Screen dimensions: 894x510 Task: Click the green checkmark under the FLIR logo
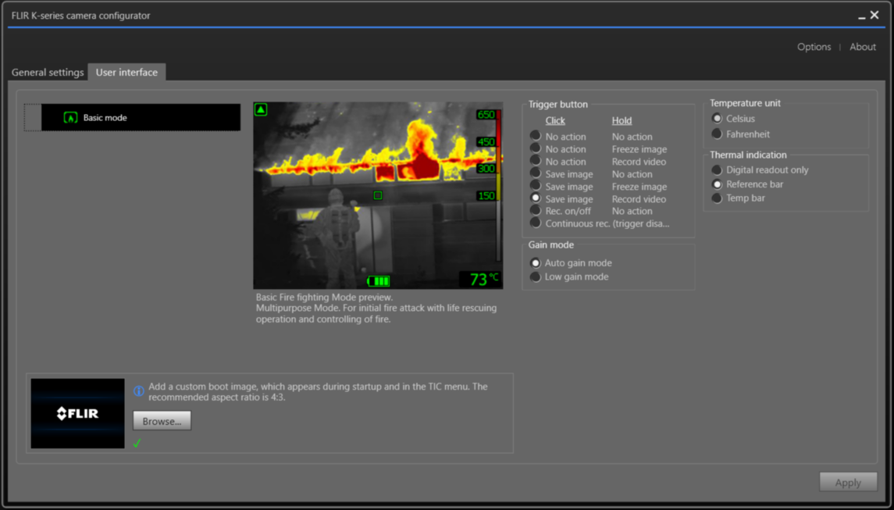(138, 444)
